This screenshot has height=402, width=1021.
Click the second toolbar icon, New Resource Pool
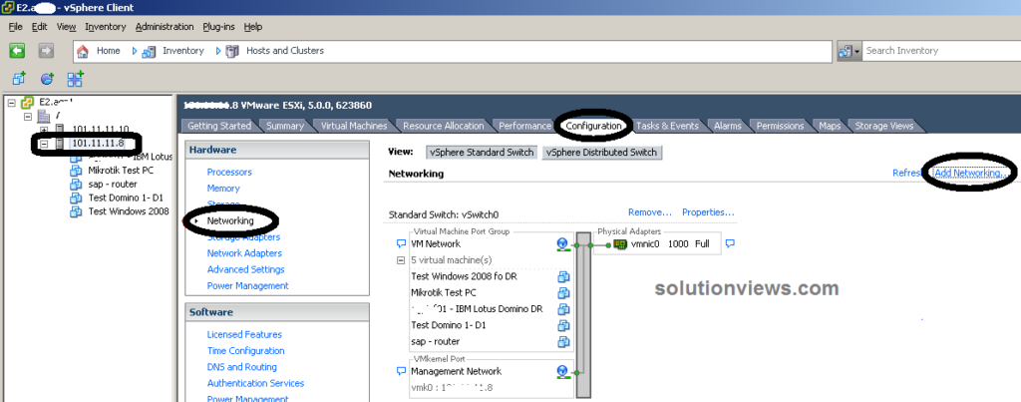(47, 79)
